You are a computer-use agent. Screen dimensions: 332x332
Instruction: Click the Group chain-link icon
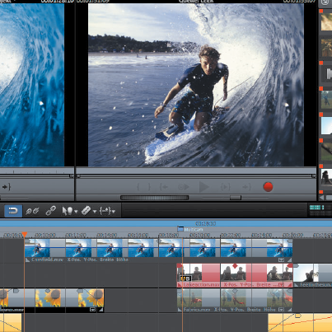[x=50, y=211]
